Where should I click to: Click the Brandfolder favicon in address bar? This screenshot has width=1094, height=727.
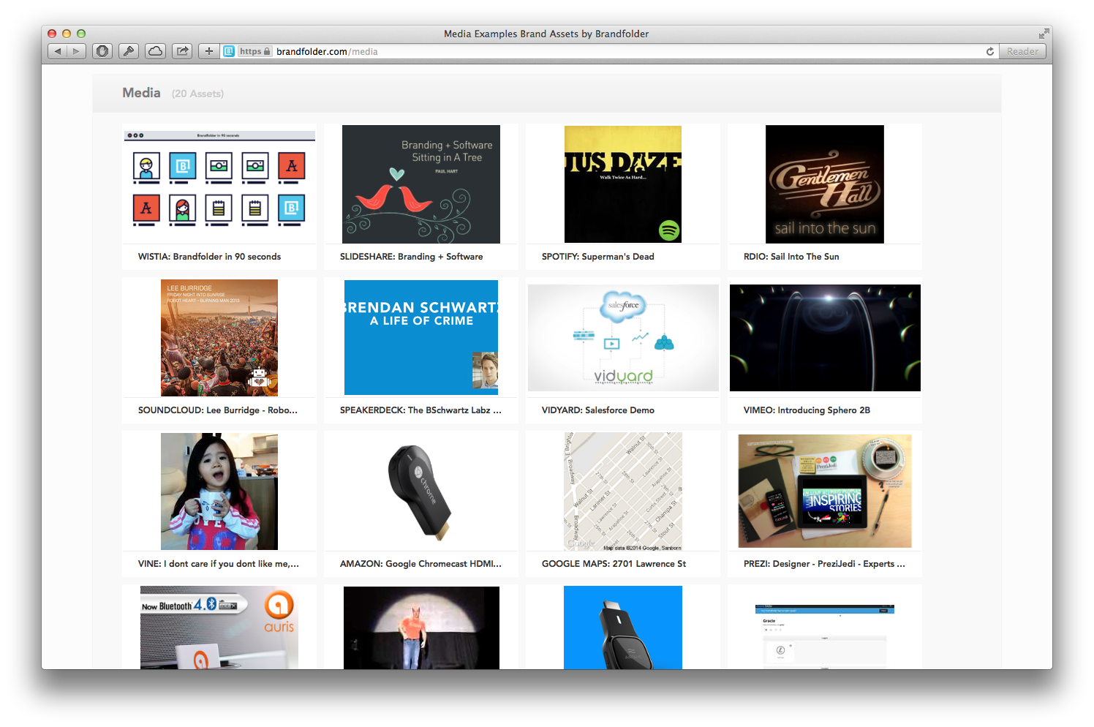click(x=229, y=51)
